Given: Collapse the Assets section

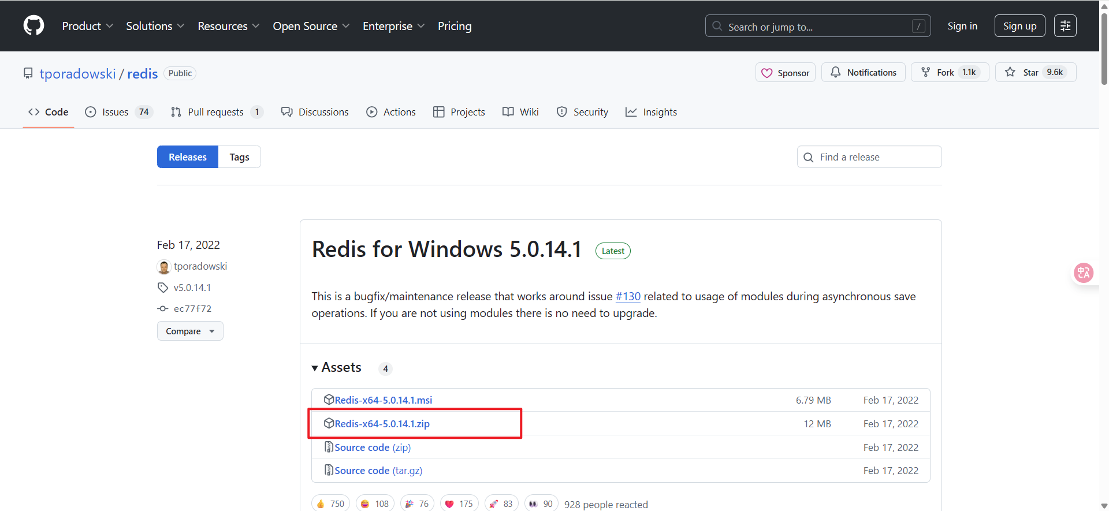Looking at the screenshot, I should pyautogui.click(x=337, y=368).
